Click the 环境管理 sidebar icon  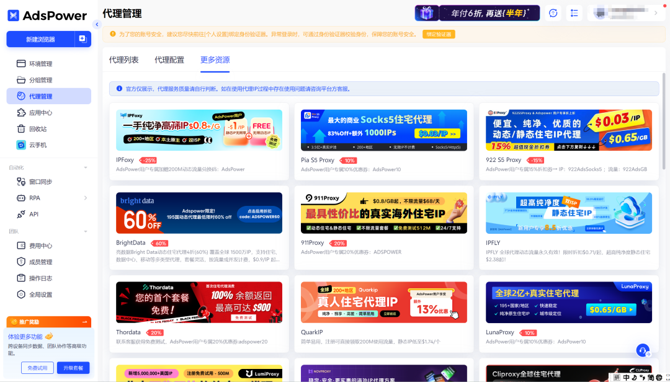click(x=21, y=64)
